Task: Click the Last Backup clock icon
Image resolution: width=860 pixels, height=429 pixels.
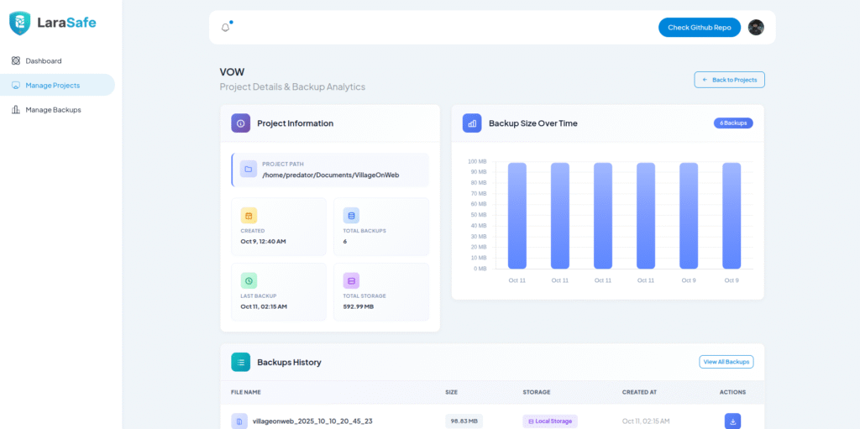Action: tap(249, 280)
